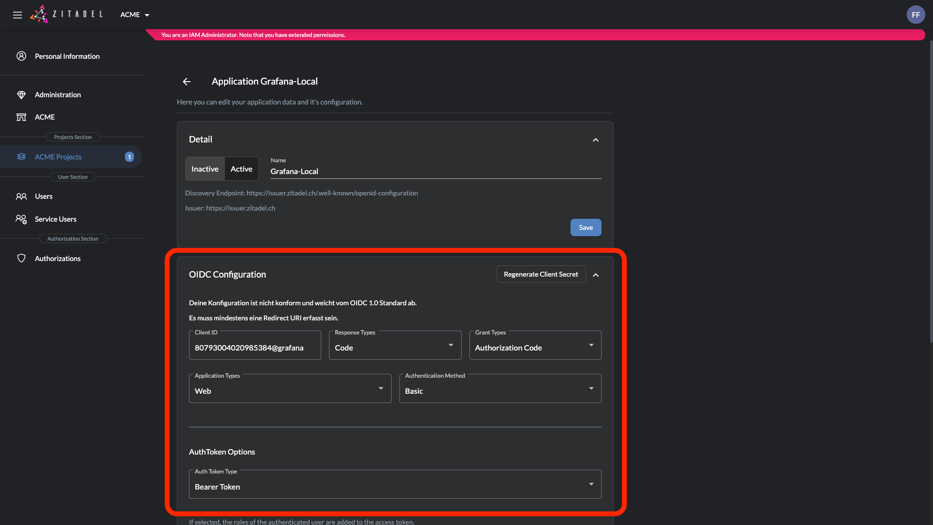This screenshot has height=525, width=933.
Task: Expand the Auth Token Type dropdown
Action: click(395, 485)
